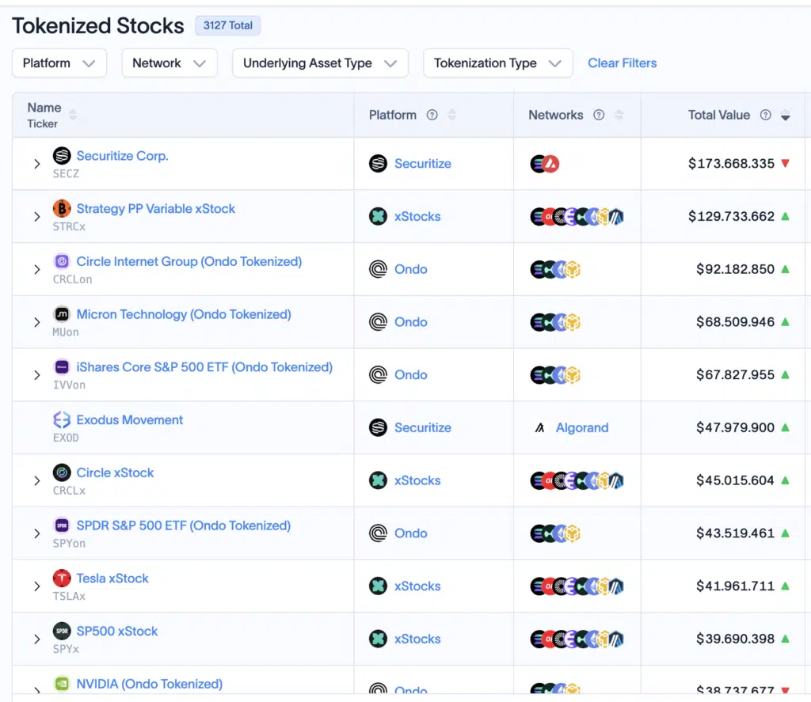Open SPDR S&P 500 ETF (Ondo Tokenized) link
The height and width of the screenshot is (702, 811).
184,526
